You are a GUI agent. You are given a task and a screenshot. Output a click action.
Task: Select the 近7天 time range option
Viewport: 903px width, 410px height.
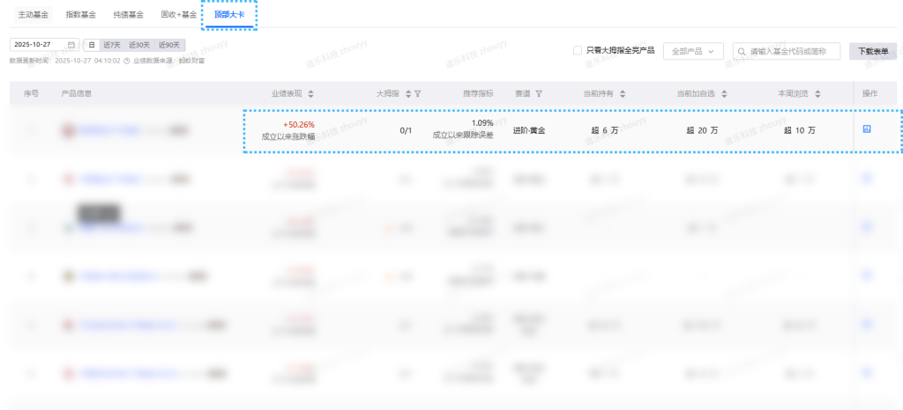(112, 45)
